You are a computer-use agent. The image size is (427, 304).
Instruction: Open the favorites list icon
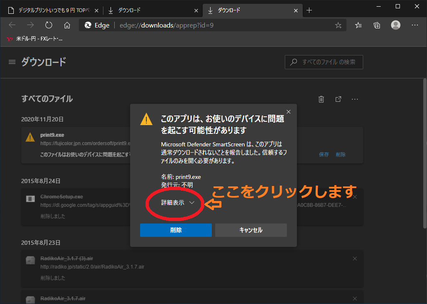pos(359,25)
